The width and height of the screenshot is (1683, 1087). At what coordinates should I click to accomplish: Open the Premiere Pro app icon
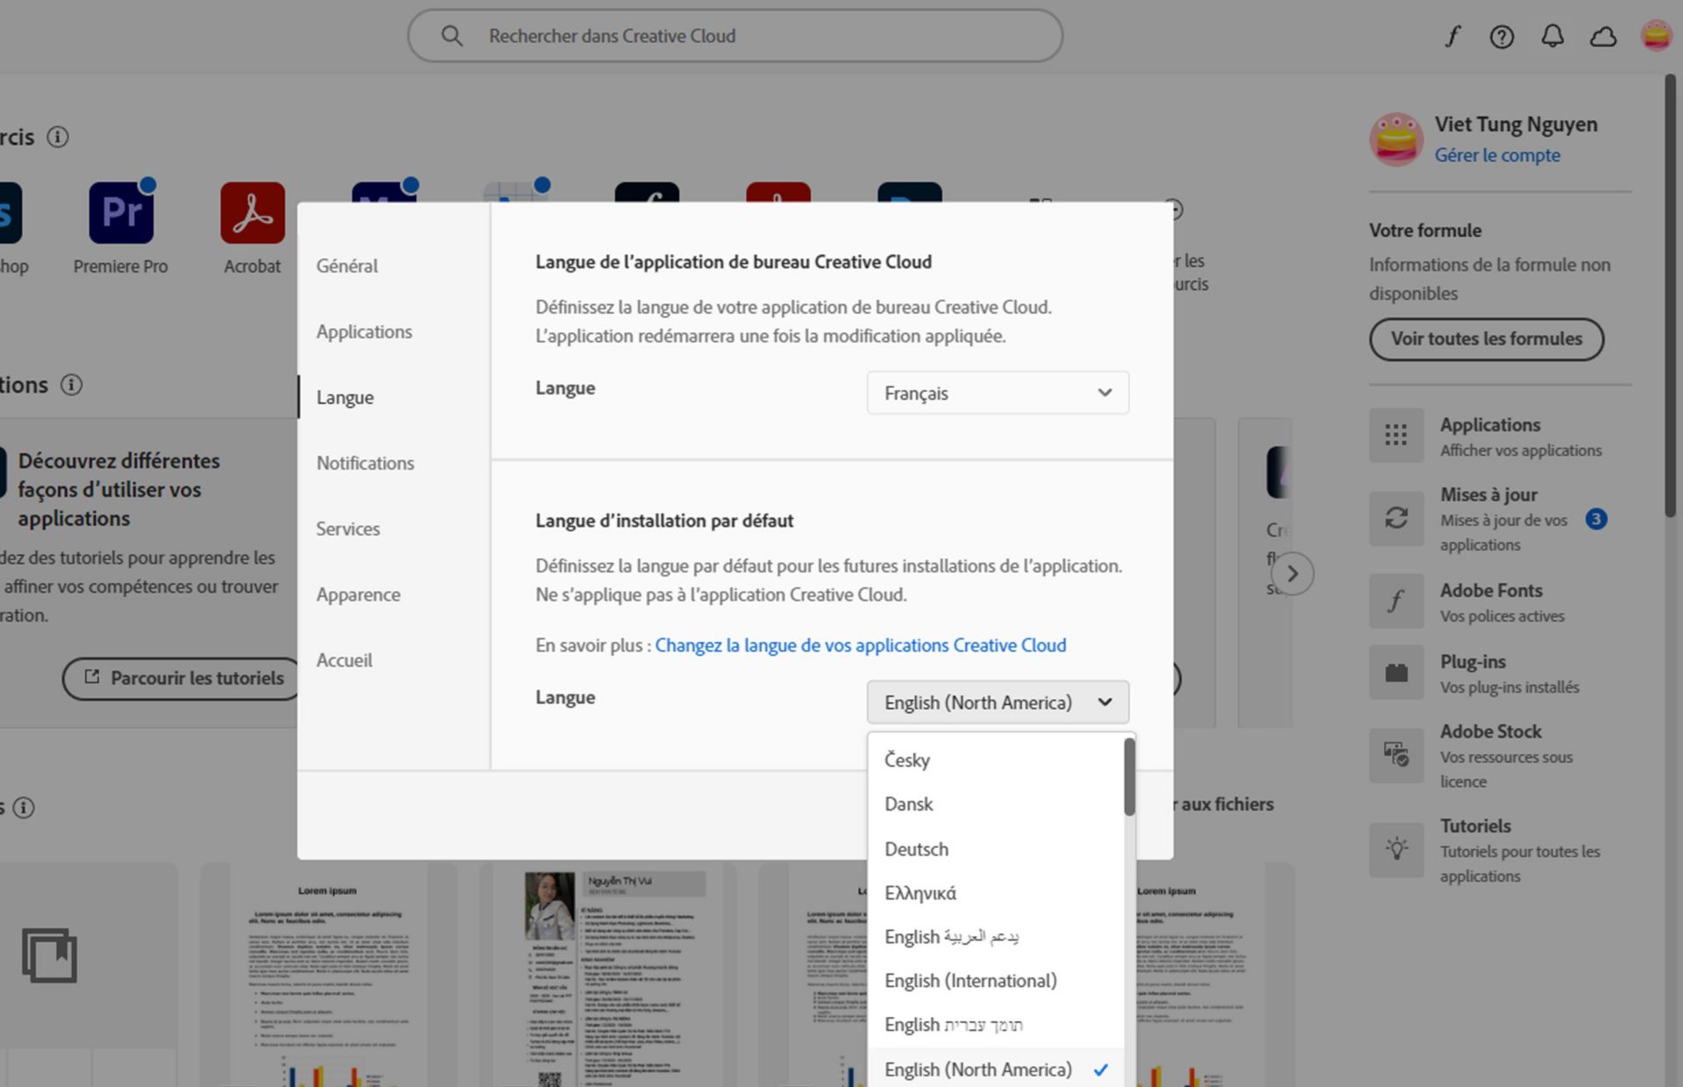[x=121, y=213]
